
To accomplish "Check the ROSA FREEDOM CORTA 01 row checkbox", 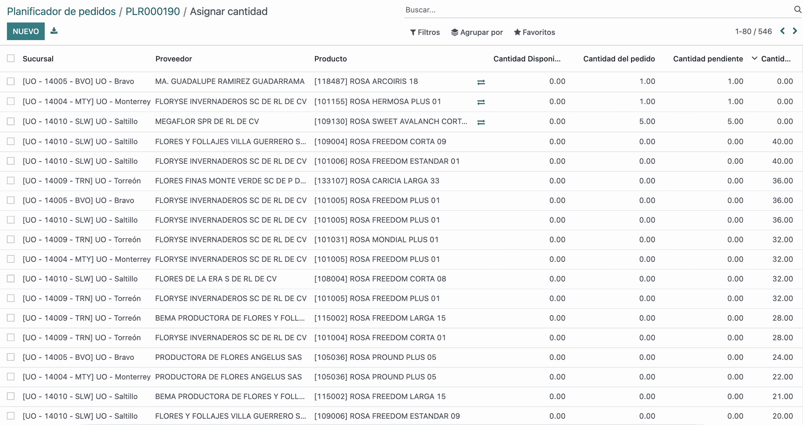I will (x=11, y=338).
